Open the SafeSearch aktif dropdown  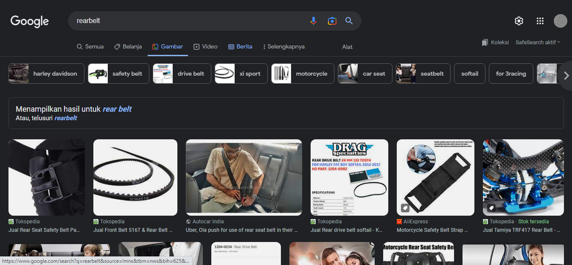538,42
